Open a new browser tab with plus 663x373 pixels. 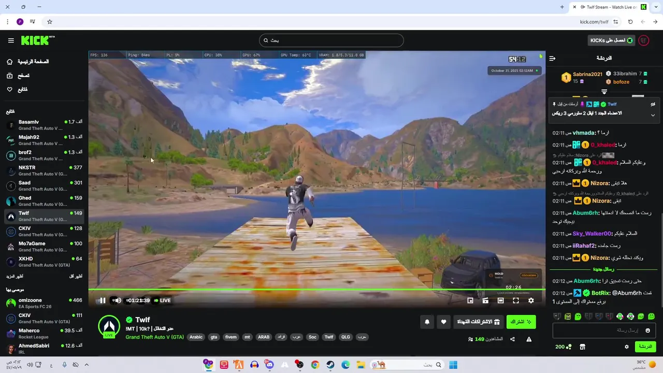point(562,7)
